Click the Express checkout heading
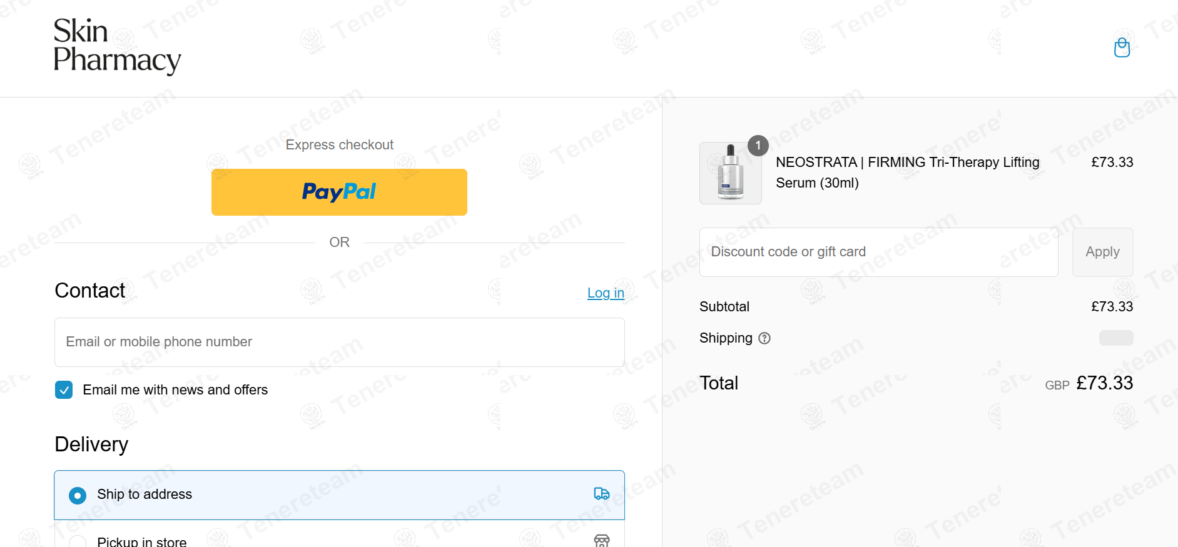This screenshot has height=547, width=1178. (x=339, y=145)
